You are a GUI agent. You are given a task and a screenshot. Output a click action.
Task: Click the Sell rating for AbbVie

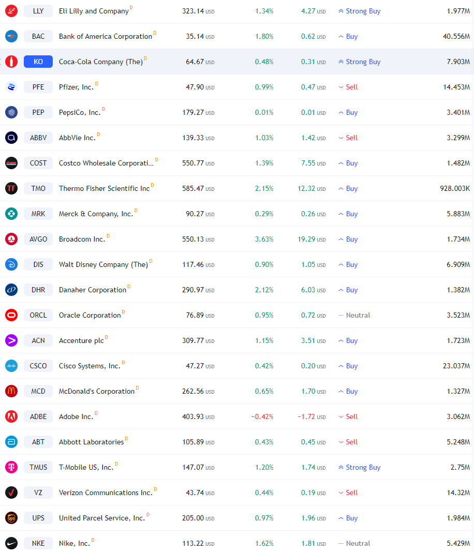348,138
